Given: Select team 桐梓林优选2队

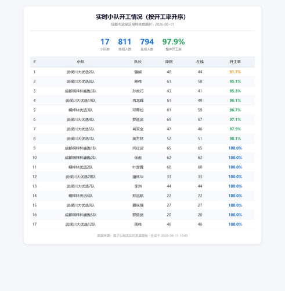Looking at the screenshot, I should click(x=81, y=167).
